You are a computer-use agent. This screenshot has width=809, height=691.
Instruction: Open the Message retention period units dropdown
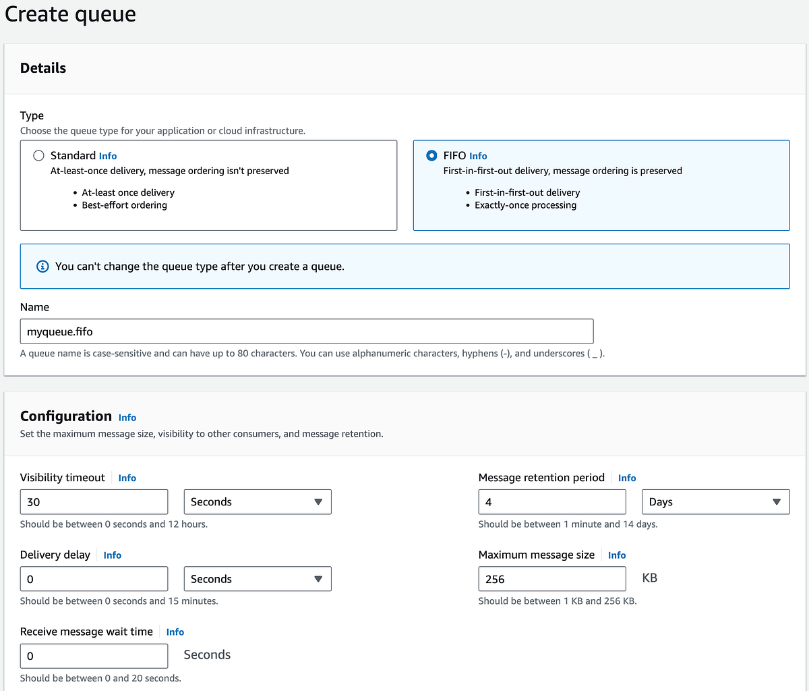pyautogui.click(x=715, y=501)
